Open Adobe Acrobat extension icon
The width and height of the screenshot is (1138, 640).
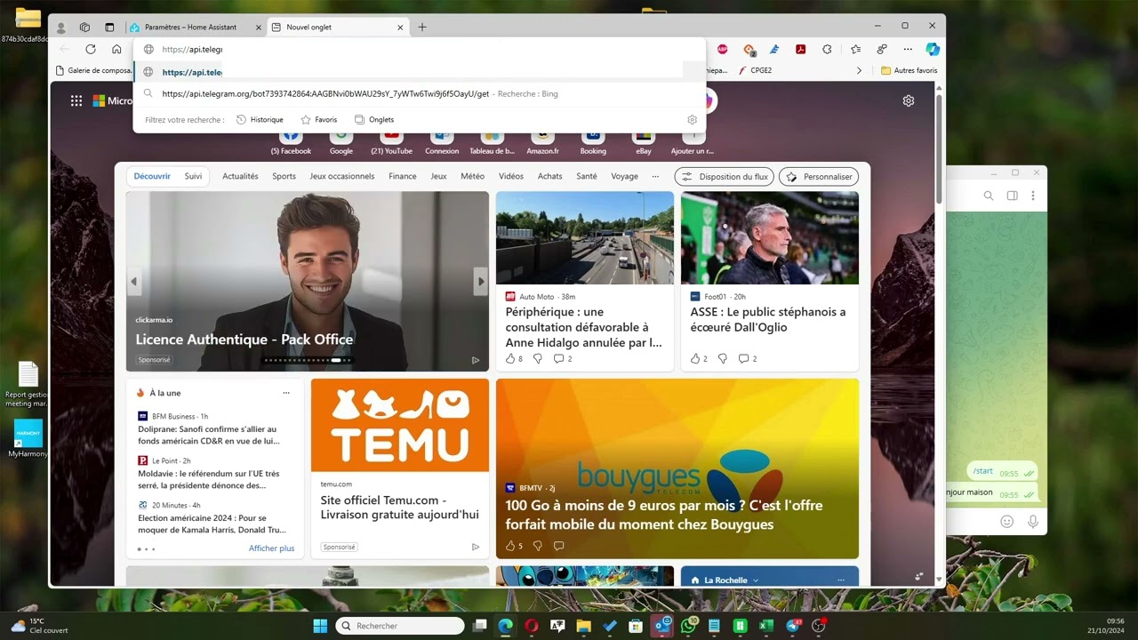800,50
